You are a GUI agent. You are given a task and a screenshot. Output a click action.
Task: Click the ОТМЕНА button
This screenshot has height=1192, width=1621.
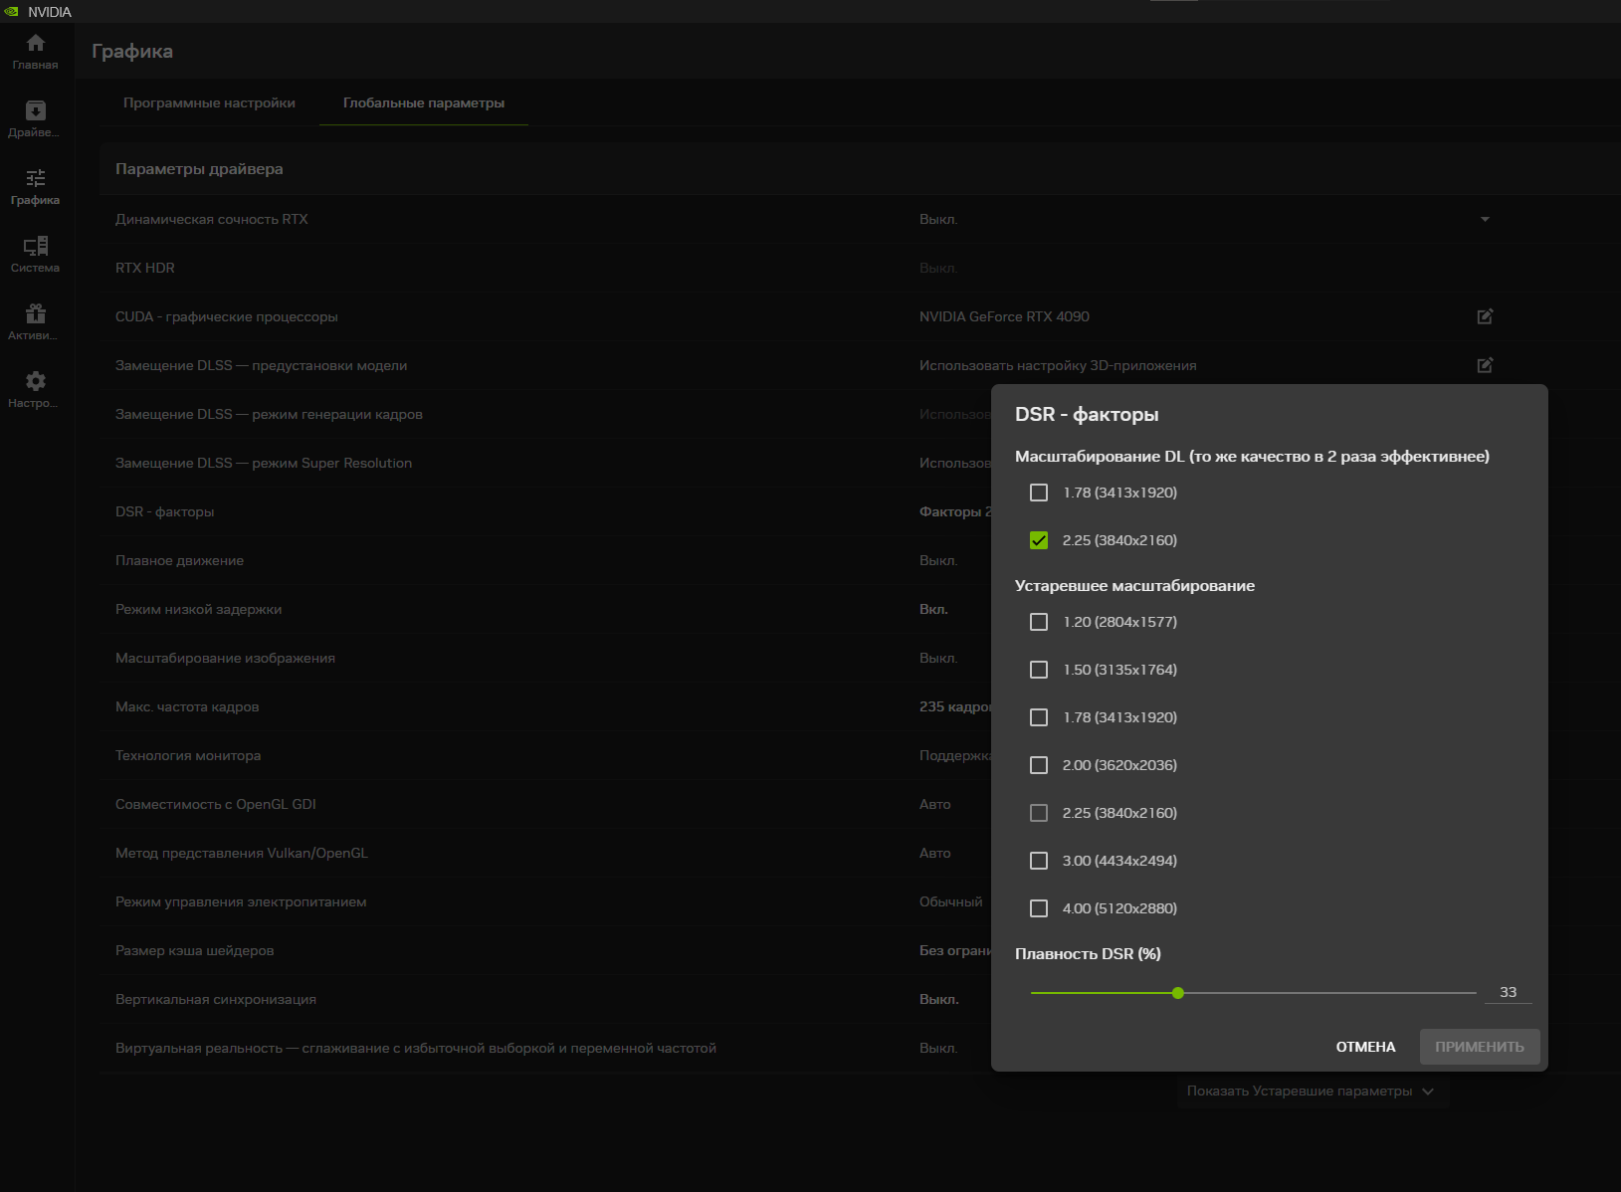[x=1365, y=1047]
